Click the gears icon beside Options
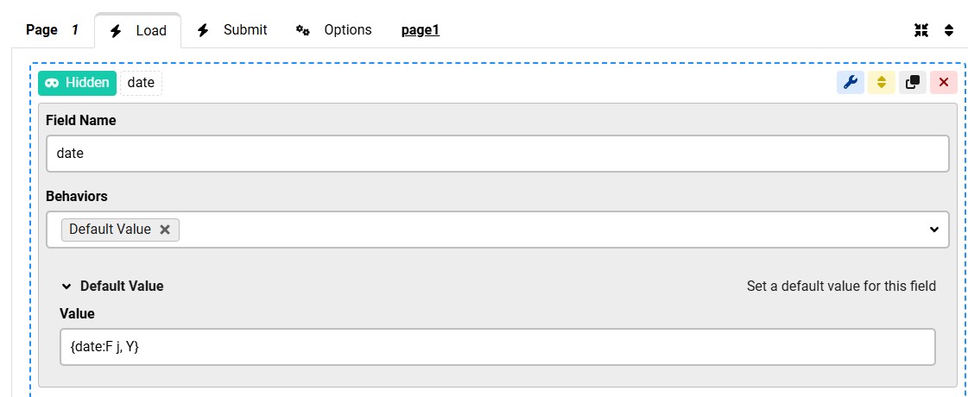Image resolution: width=968 pixels, height=397 pixels. click(x=302, y=30)
